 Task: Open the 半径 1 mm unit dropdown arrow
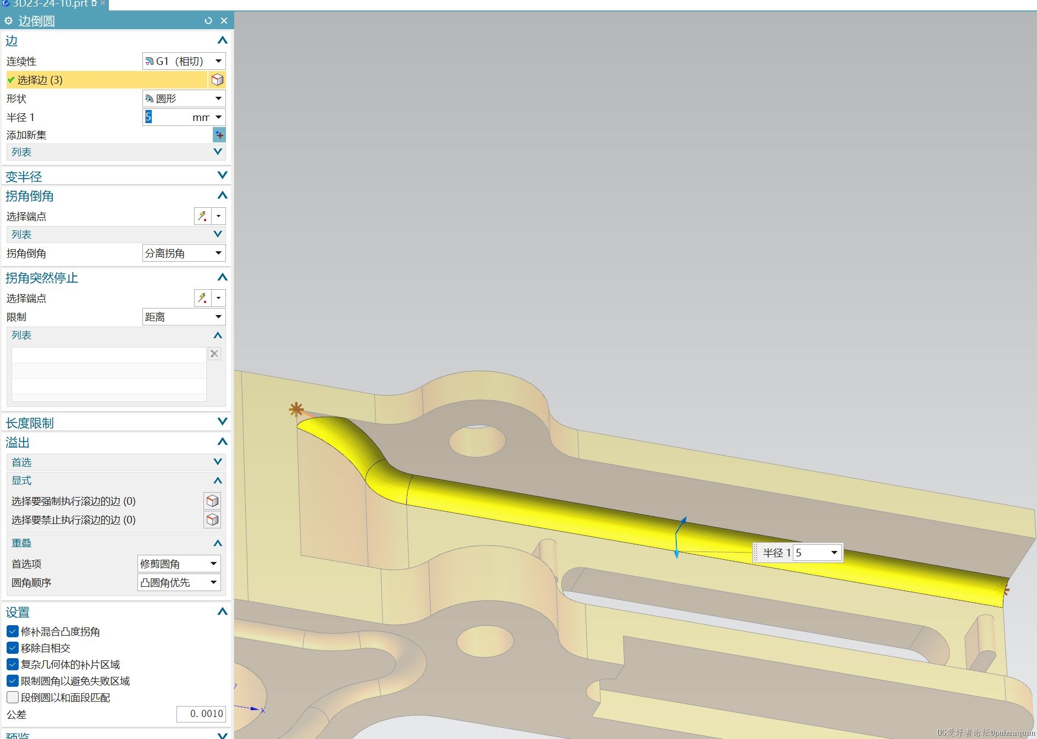219,117
